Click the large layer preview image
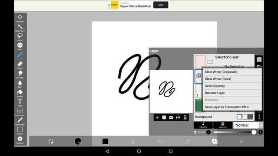This screenshot has width=278, height=156. (171, 91)
